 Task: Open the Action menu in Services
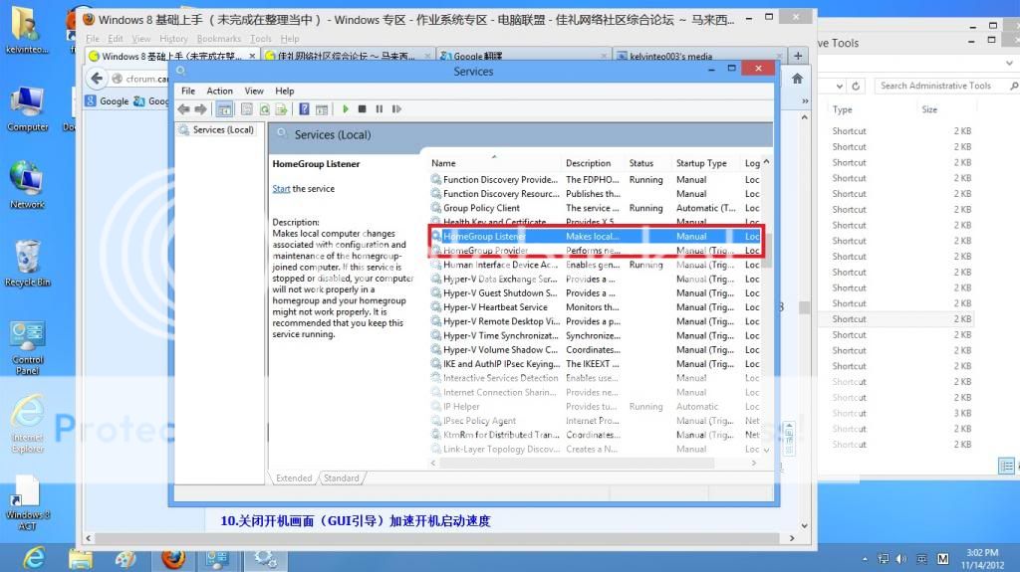coord(219,91)
